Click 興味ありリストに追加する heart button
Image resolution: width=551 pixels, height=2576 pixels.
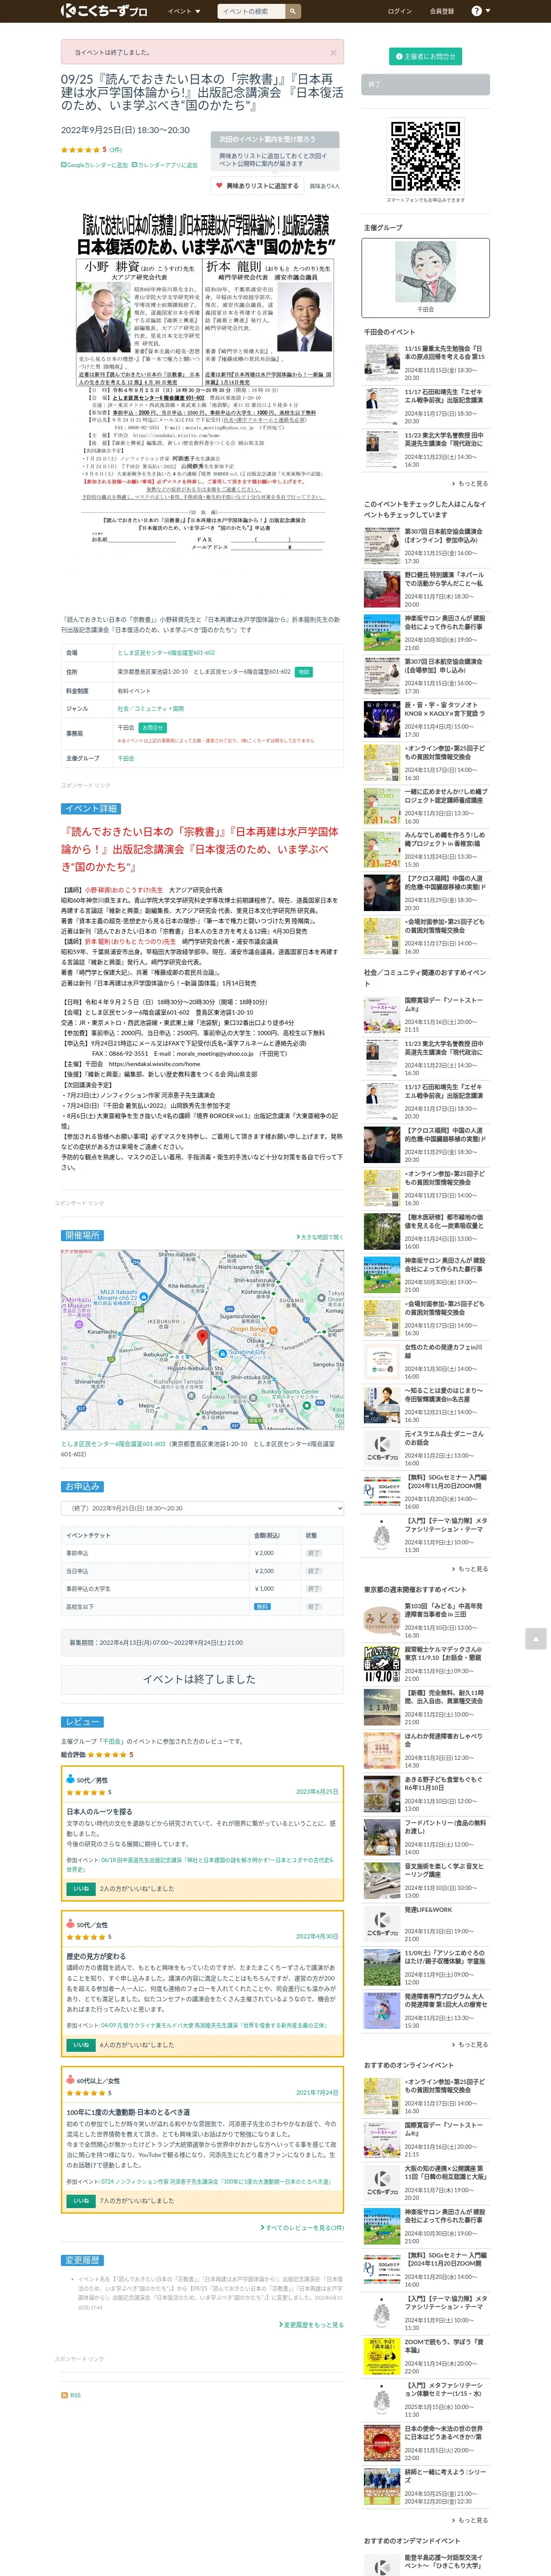click(x=257, y=185)
